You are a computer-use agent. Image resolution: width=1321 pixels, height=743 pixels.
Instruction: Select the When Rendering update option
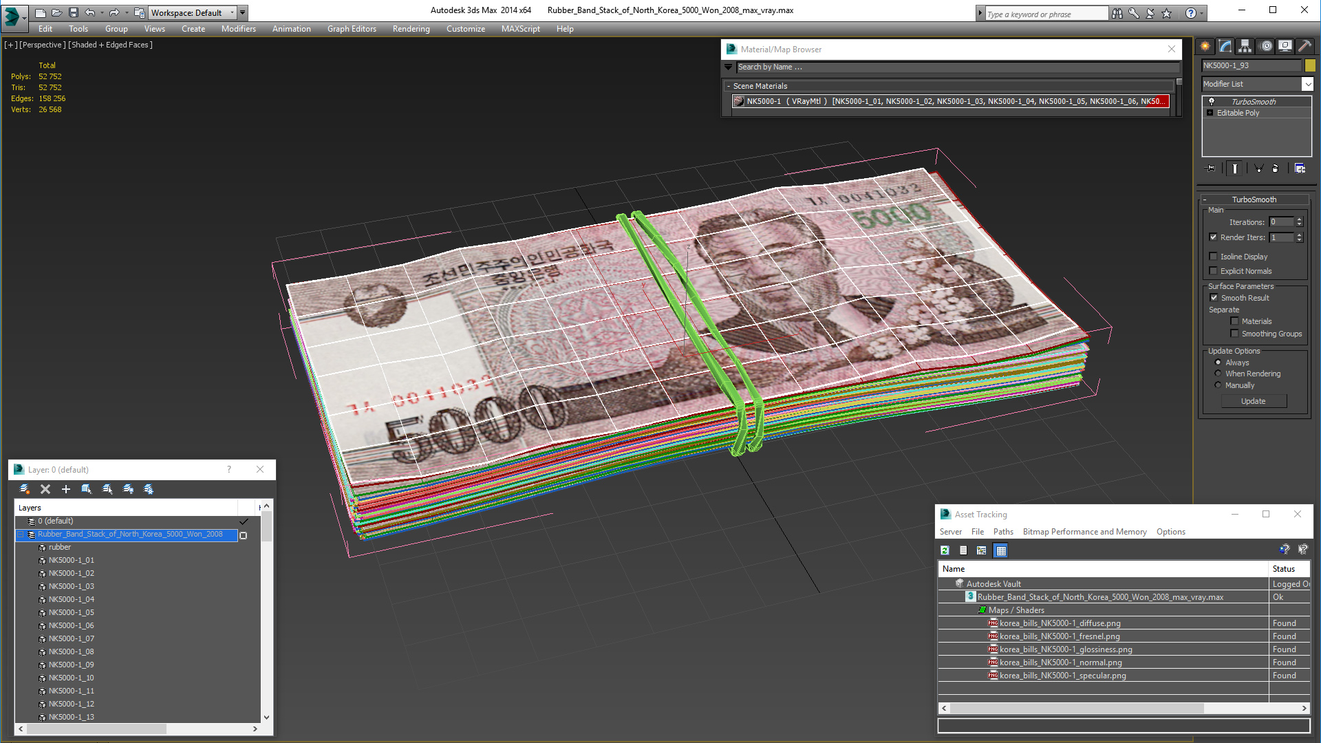click(x=1218, y=374)
